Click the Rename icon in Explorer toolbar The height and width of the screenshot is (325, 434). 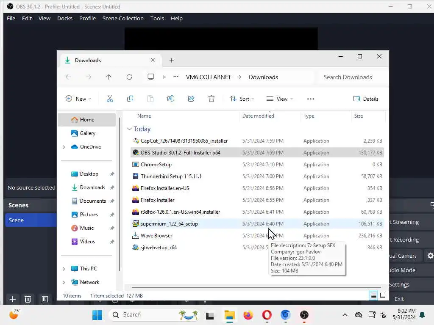pyautogui.click(x=171, y=99)
